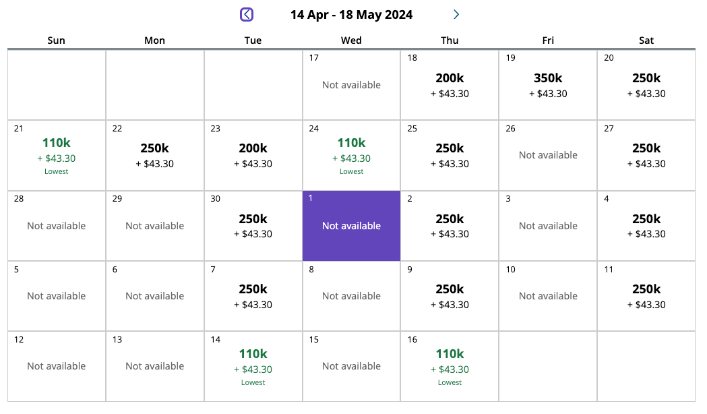Select April 25 Thursday fare

tap(450, 155)
